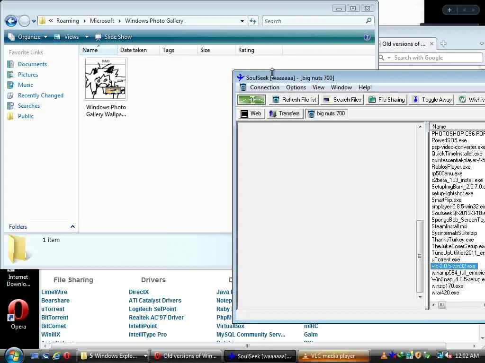
Task: Open the Organize menu
Action: (x=28, y=37)
